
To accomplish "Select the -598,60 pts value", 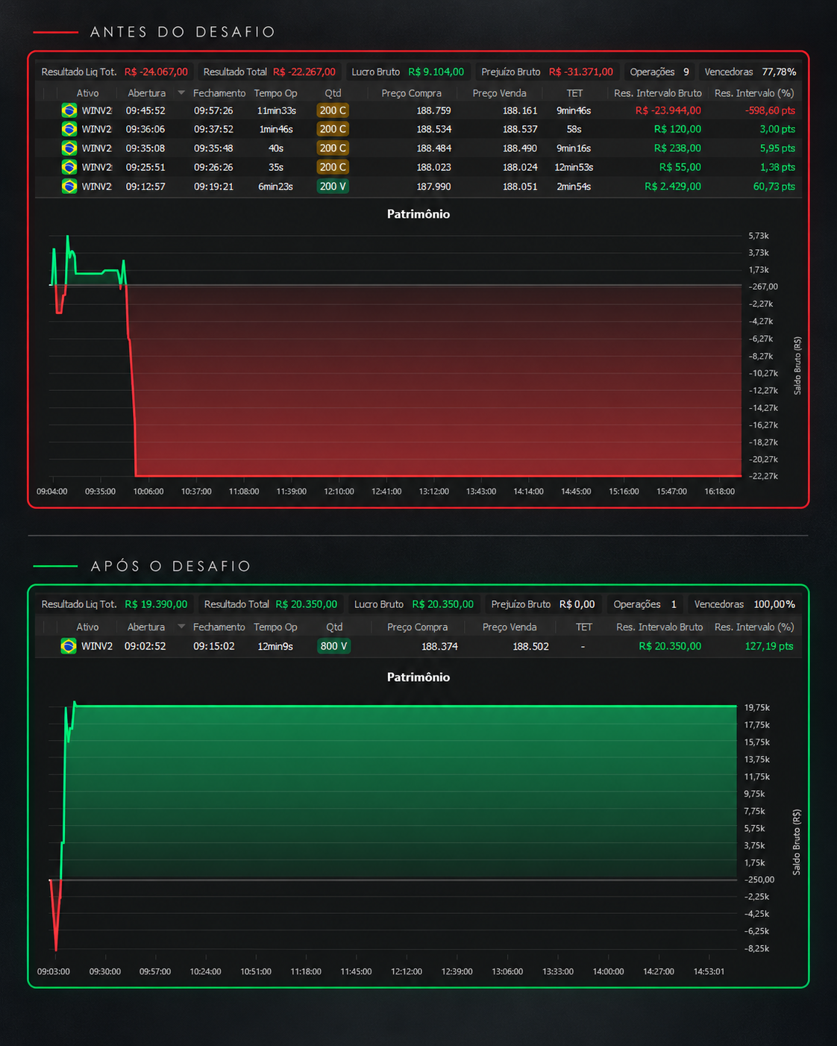I will point(770,110).
